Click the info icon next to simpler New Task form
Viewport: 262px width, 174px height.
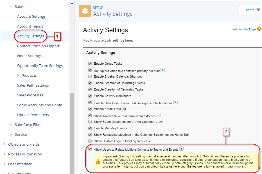[x=159, y=115]
